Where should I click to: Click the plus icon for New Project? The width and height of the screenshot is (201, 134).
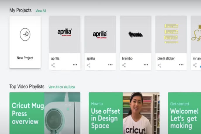(x=25, y=34)
